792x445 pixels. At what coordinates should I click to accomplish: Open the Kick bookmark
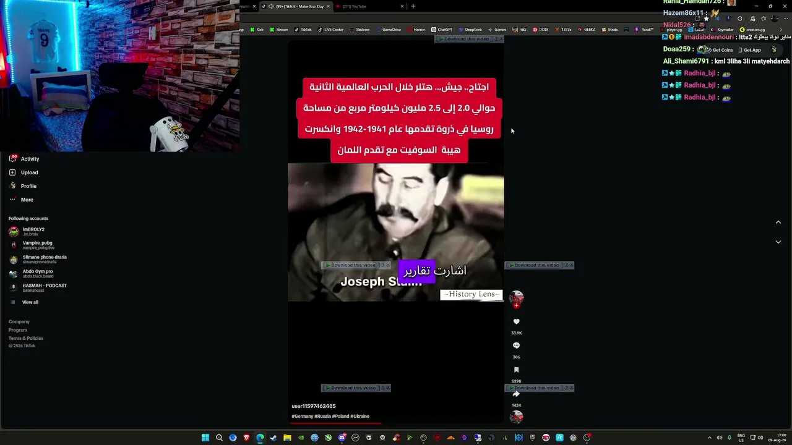coord(257,30)
